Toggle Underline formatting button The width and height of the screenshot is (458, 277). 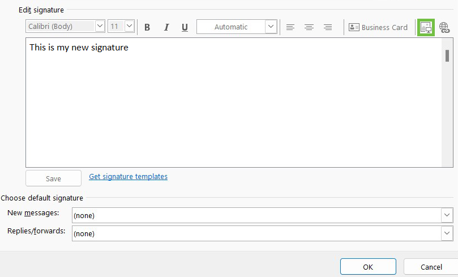[185, 27]
